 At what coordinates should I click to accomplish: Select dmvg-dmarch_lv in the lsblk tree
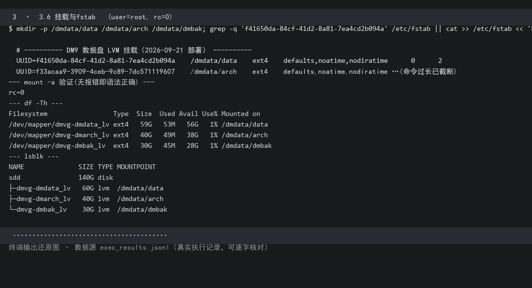(44, 199)
